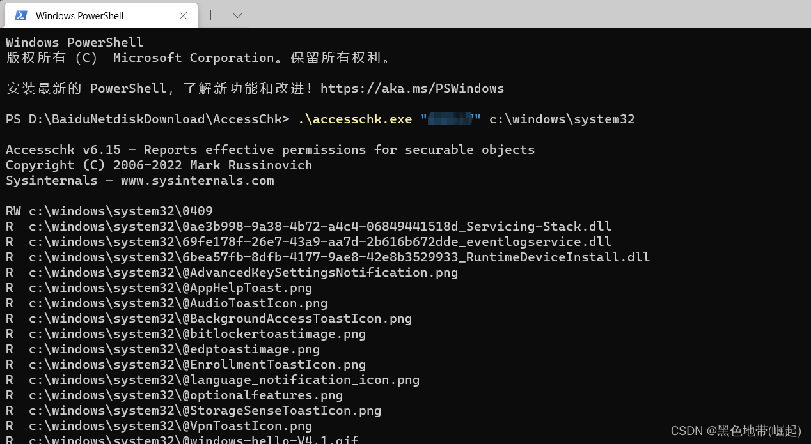The image size is (811, 444).
Task: Click the RuntimeDeviceInstall.dll entry
Action: click(x=327, y=257)
